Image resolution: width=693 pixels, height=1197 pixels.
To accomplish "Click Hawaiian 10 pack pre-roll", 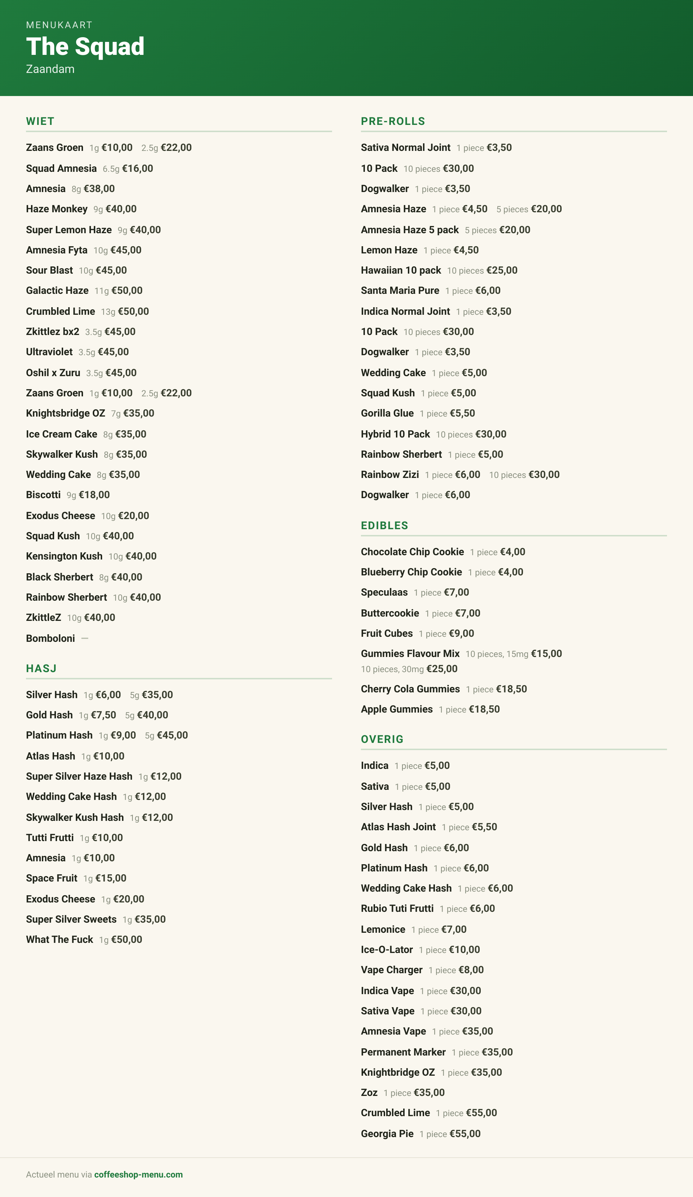I will point(401,270).
